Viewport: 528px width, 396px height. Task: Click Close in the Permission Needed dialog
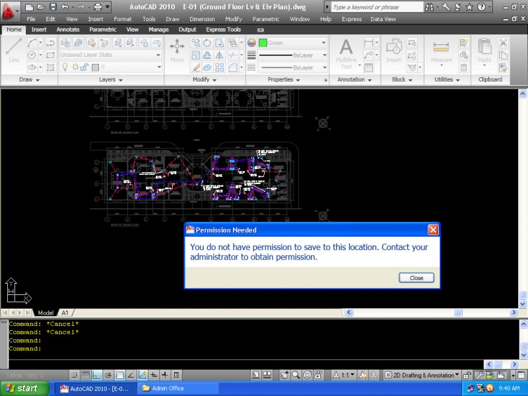pyautogui.click(x=416, y=278)
